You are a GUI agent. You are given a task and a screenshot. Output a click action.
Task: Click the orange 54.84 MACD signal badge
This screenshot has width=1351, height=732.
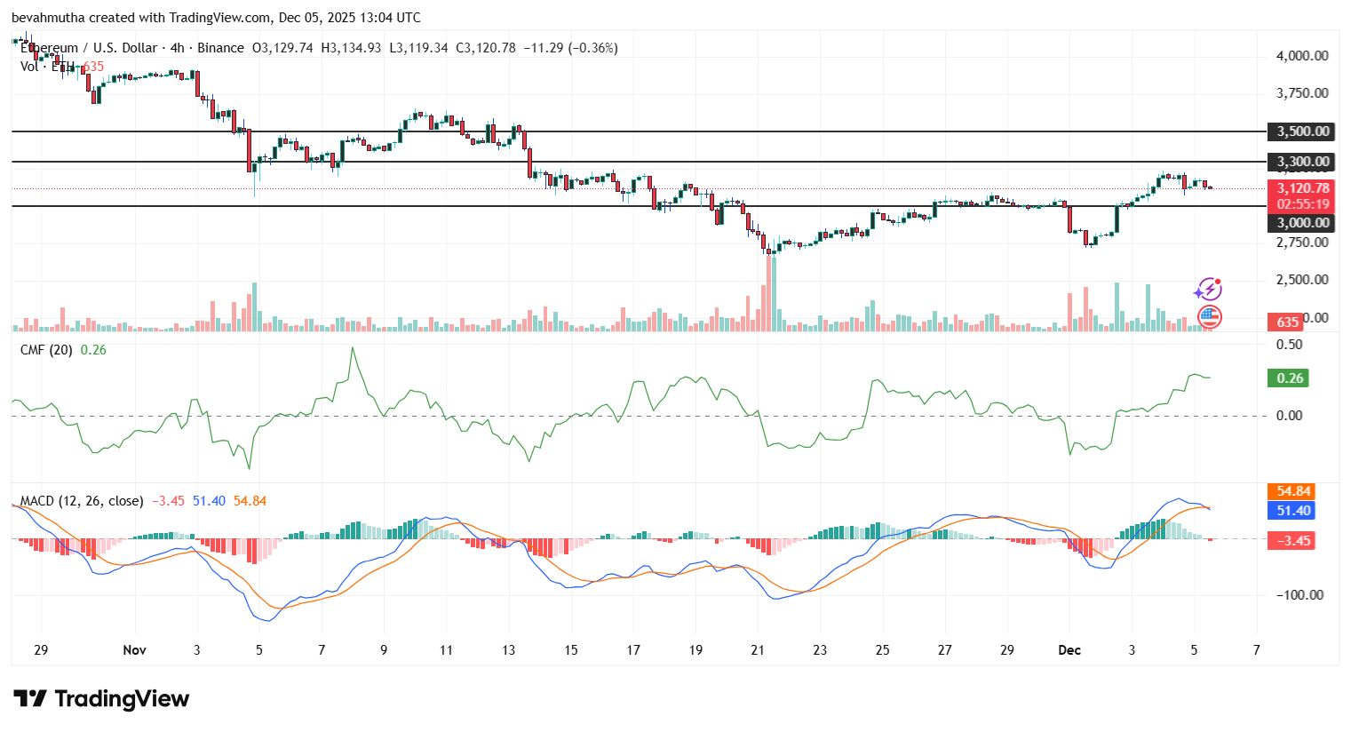[x=1293, y=491]
